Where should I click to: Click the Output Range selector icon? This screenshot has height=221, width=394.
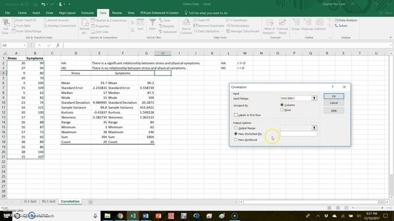click(x=314, y=128)
